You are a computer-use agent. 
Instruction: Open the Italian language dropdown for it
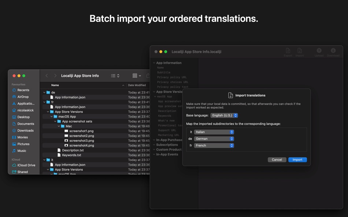point(214,132)
